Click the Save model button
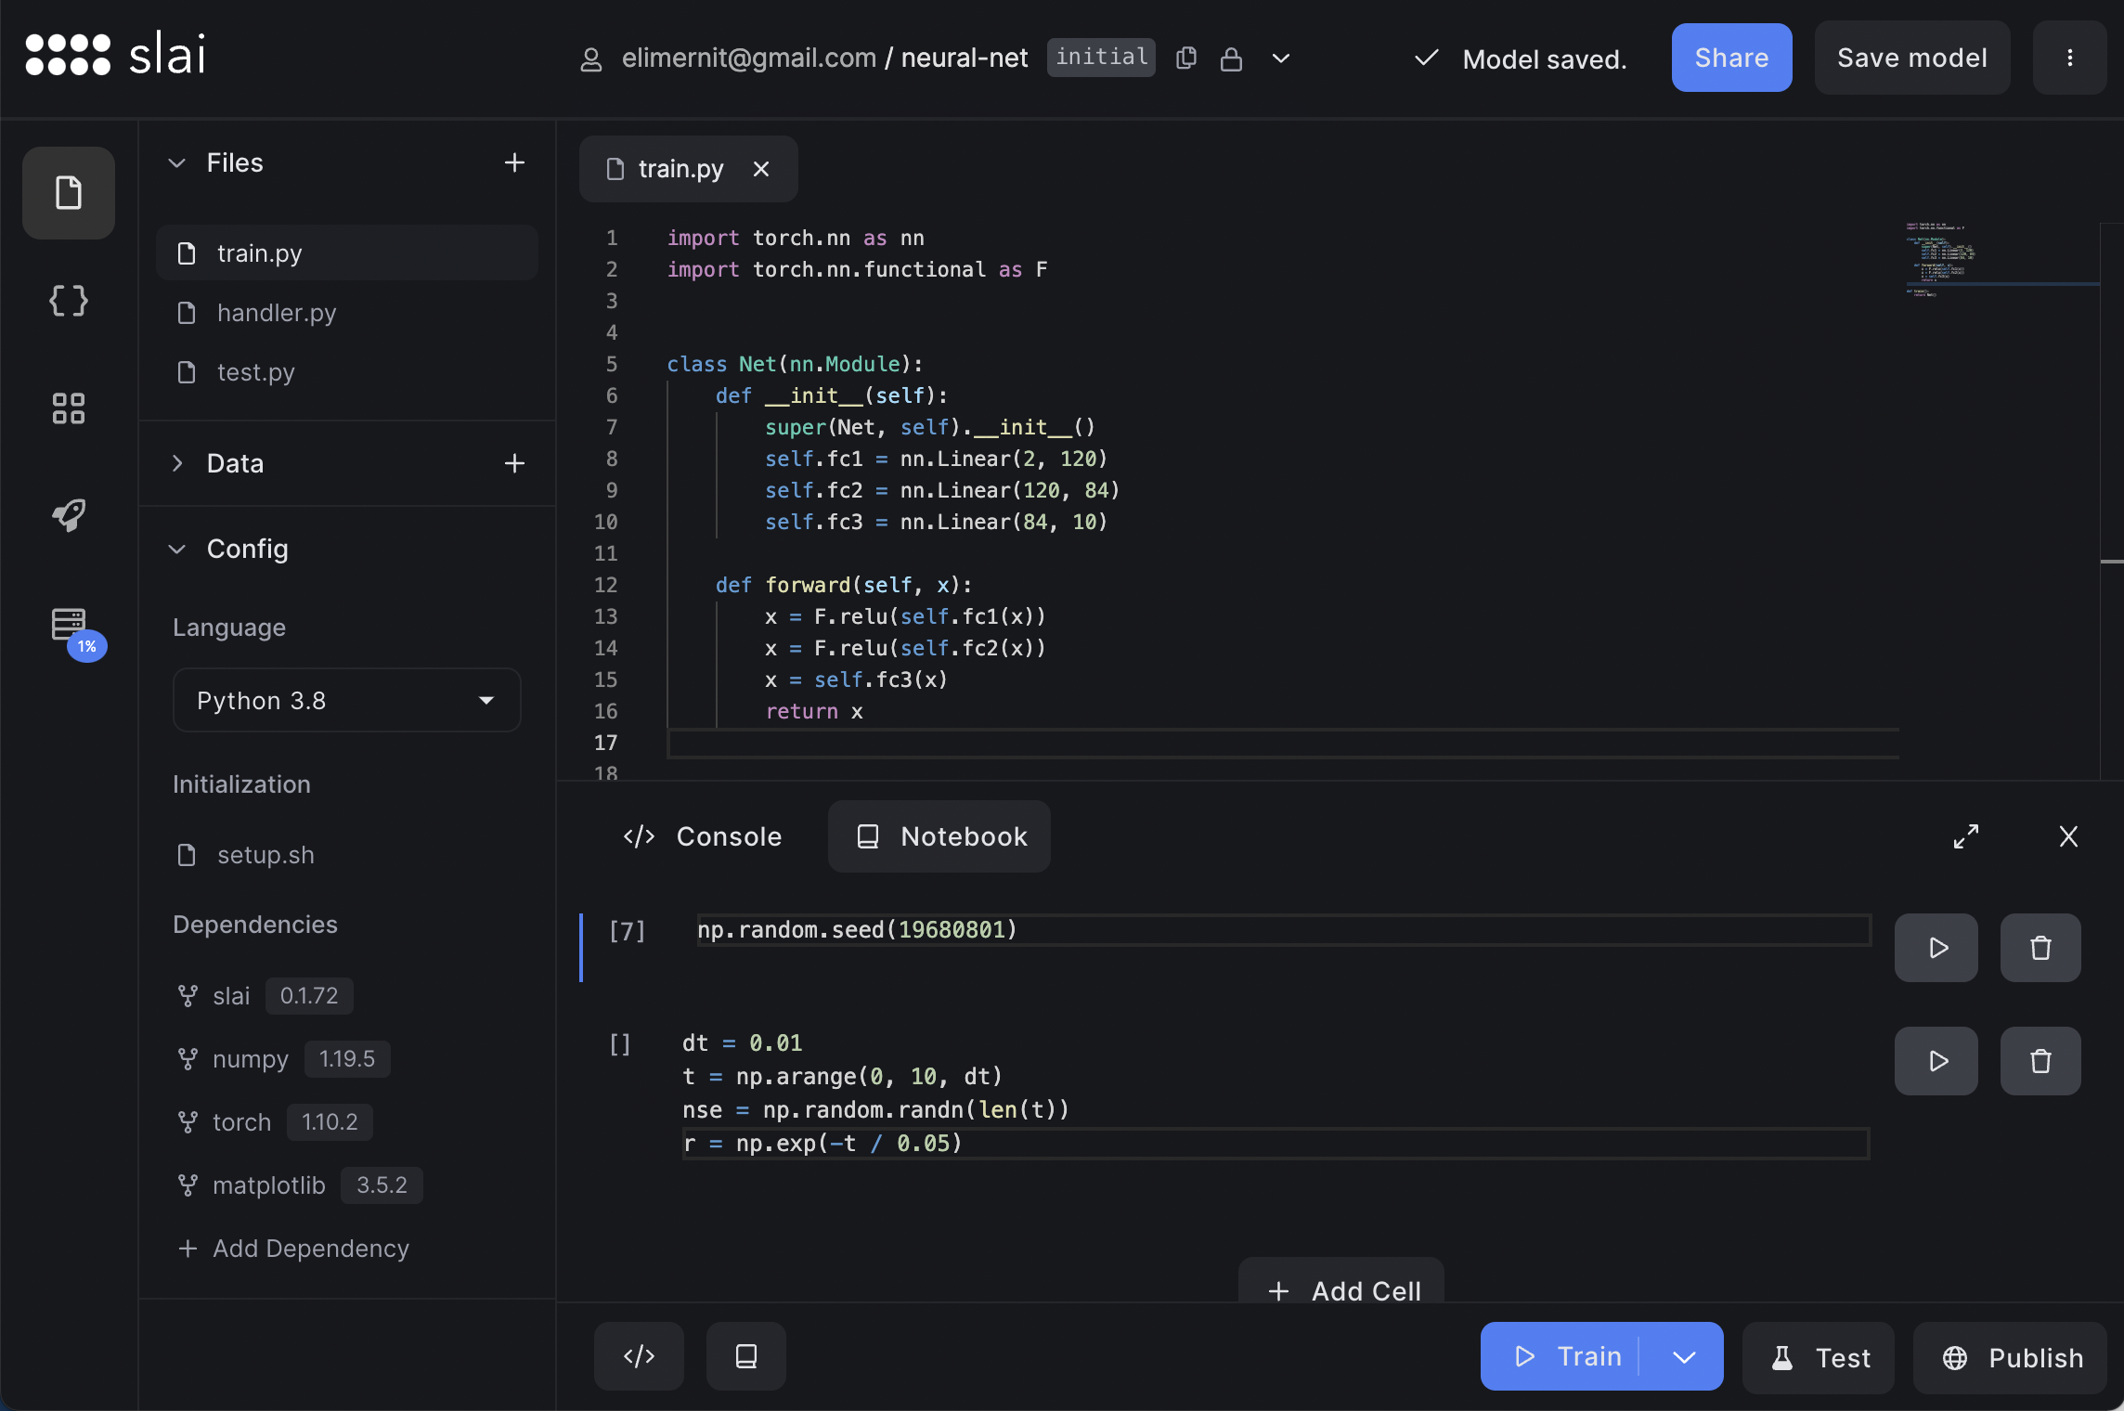 pyautogui.click(x=1913, y=57)
